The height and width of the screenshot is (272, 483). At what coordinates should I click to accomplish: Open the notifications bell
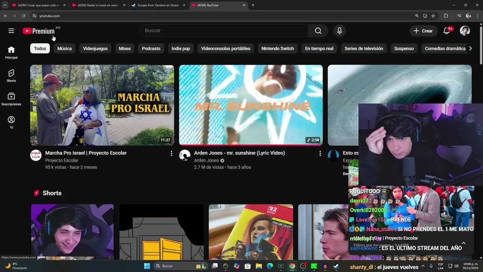(446, 31)
